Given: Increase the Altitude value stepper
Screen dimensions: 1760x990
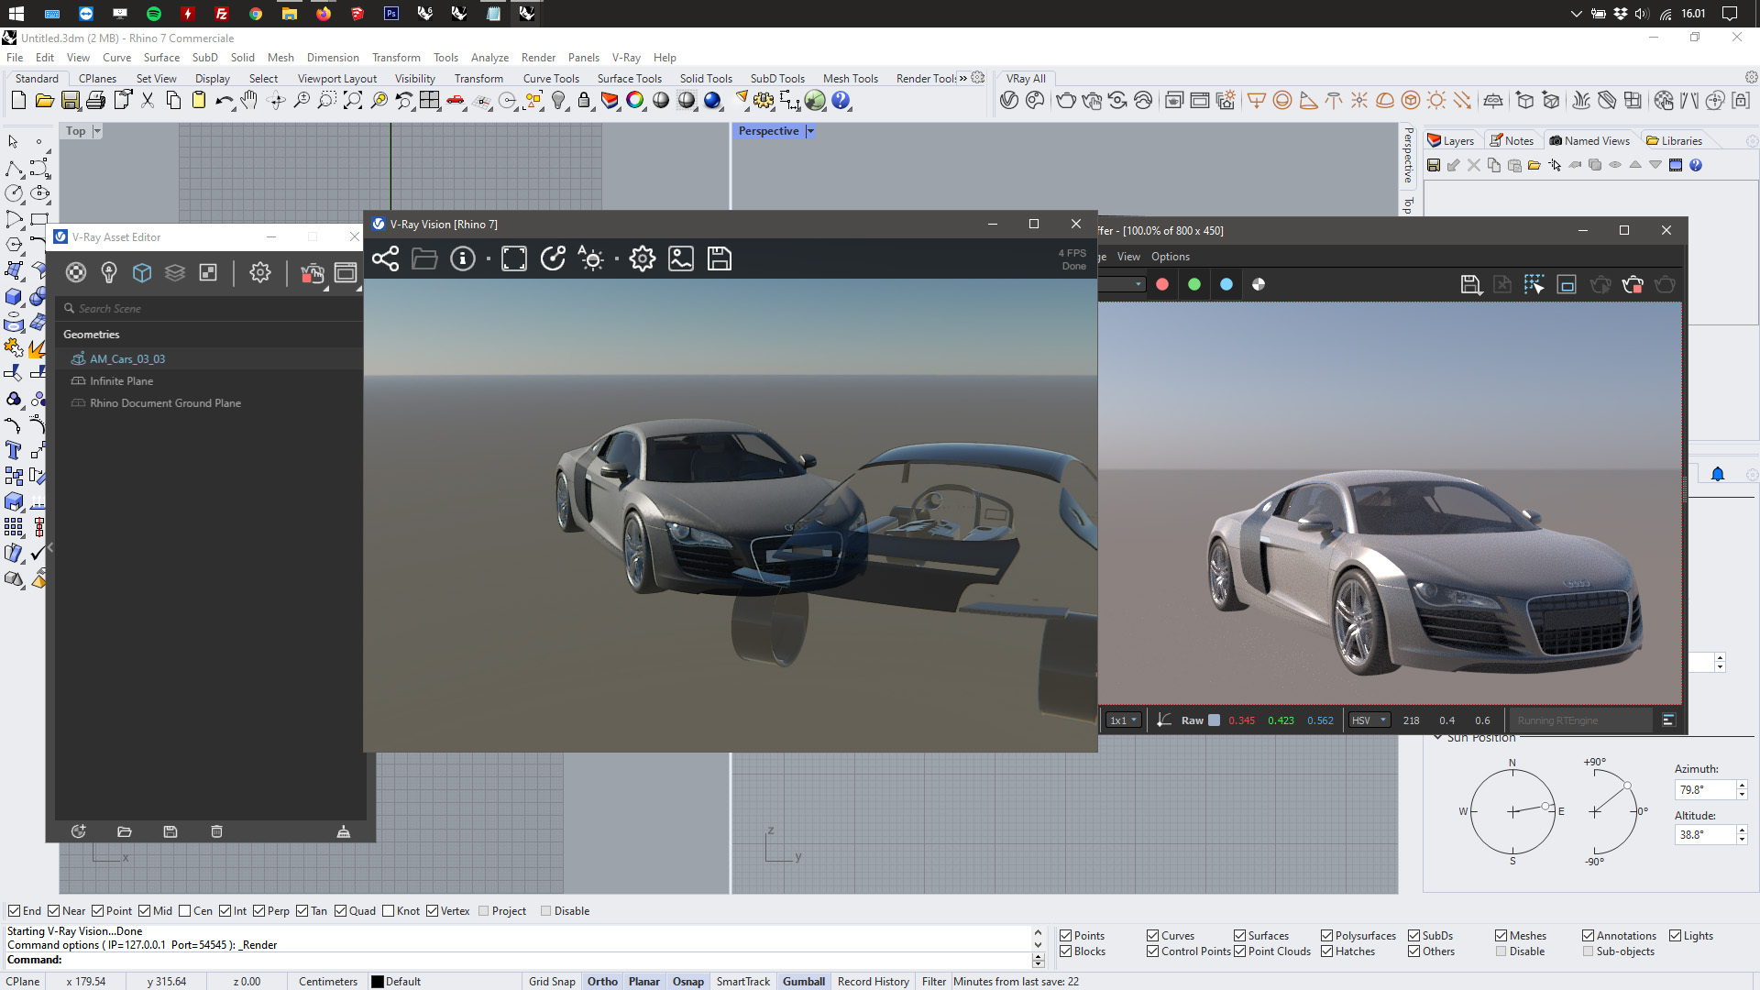Looking at the screenshot, I should pyautogui.click(x=1743, y=830).
